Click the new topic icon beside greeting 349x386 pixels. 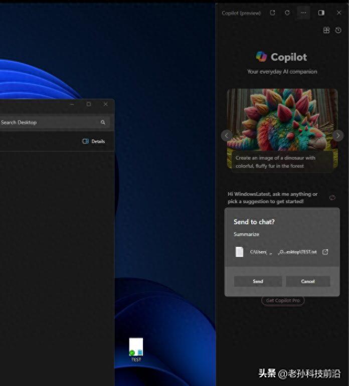click(x=332, y=198)
